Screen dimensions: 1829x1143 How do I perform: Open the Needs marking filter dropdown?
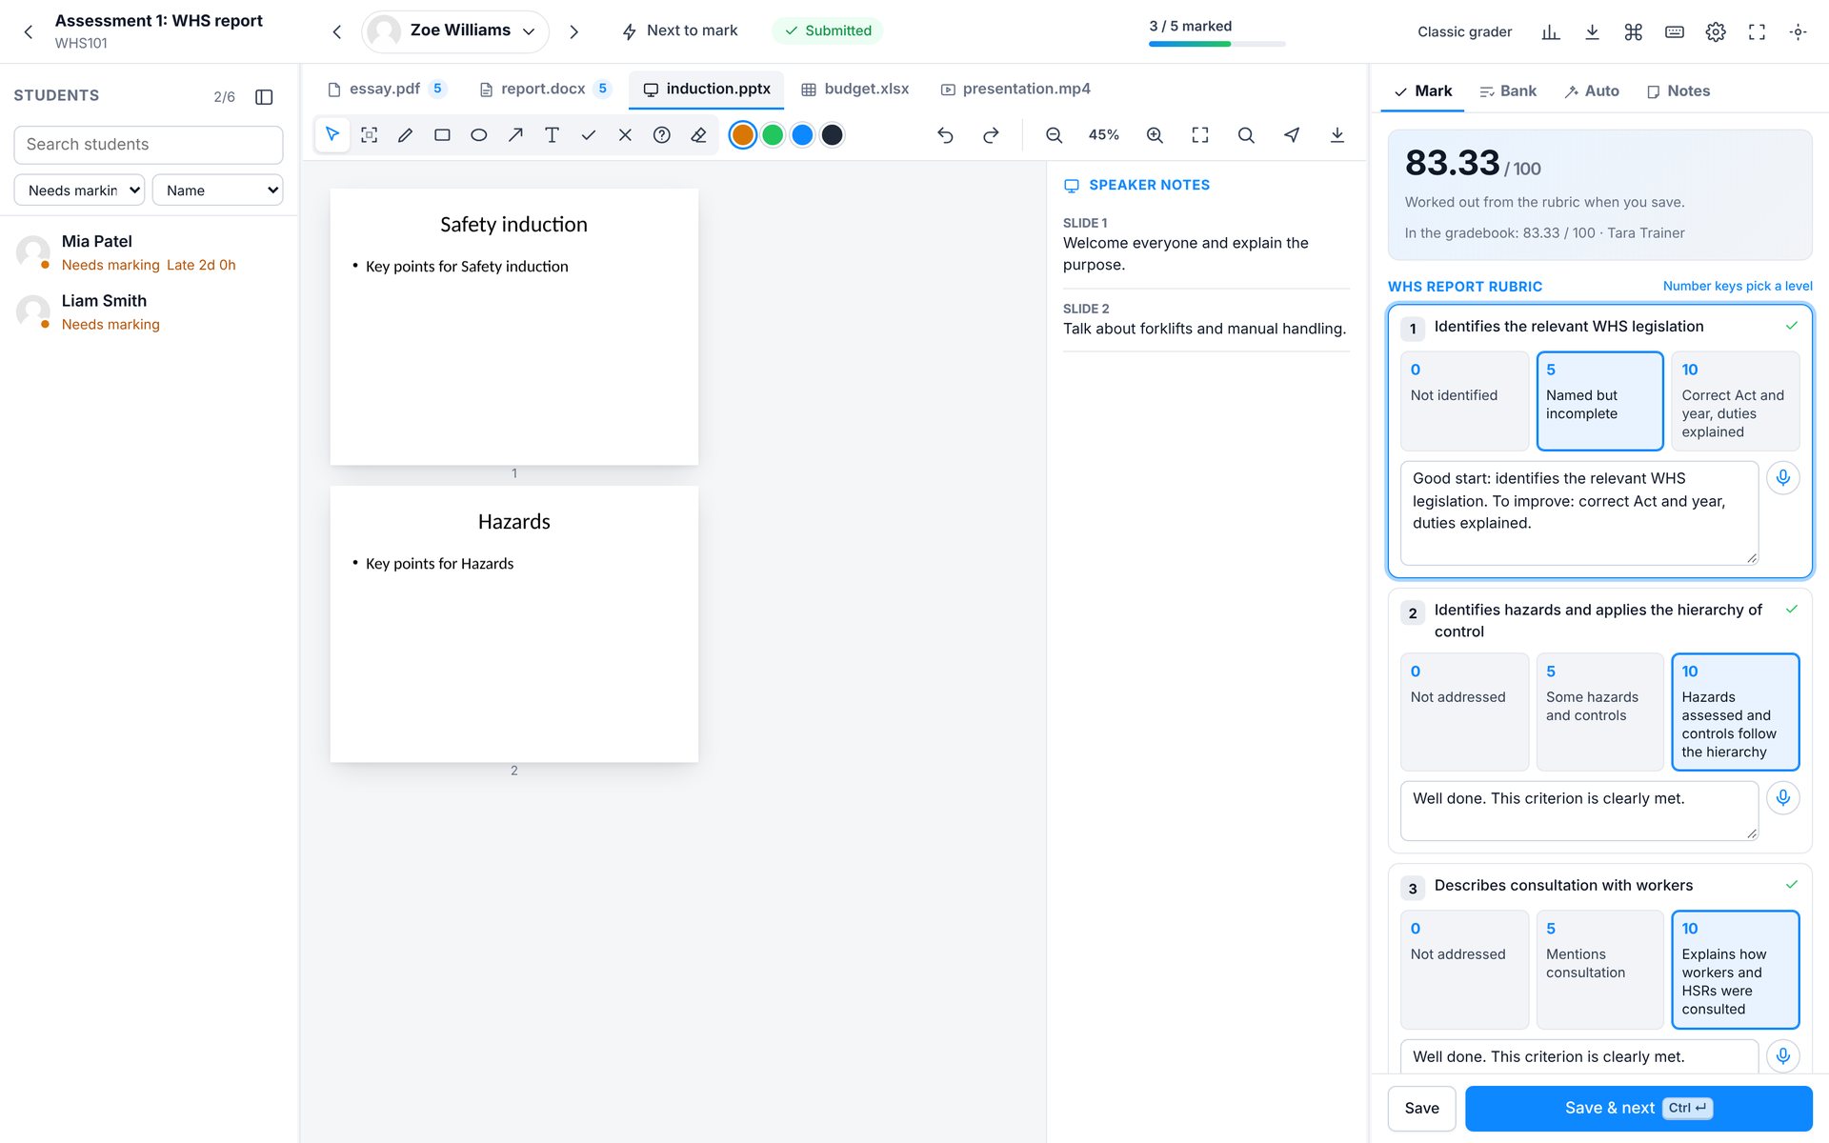(79, 190)
